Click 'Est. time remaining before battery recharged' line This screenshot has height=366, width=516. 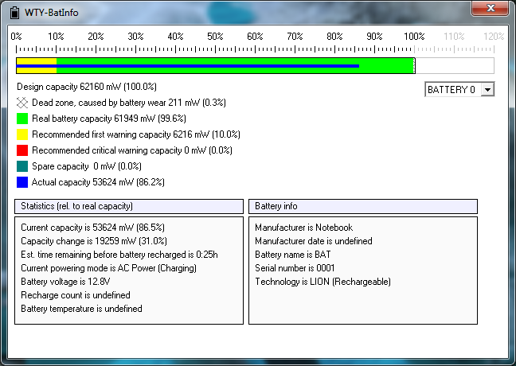point(119,255)
